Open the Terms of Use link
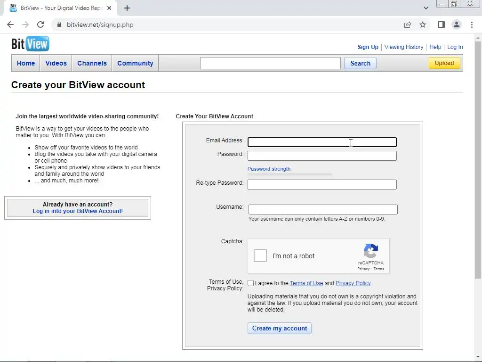The width and height of the screenshot is (482, 362). (x=306, y=283)
